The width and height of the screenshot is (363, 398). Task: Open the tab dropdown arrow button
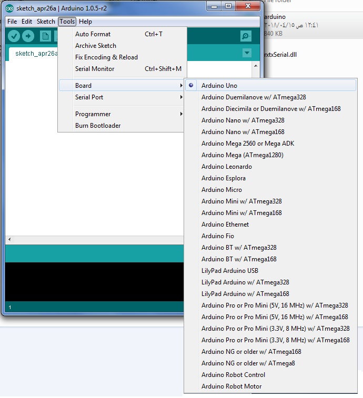[247, 53]
